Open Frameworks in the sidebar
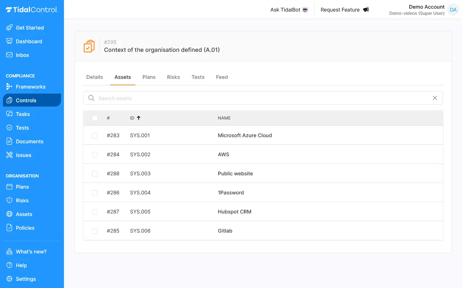462x288 pixels. (x=32, y=87)
